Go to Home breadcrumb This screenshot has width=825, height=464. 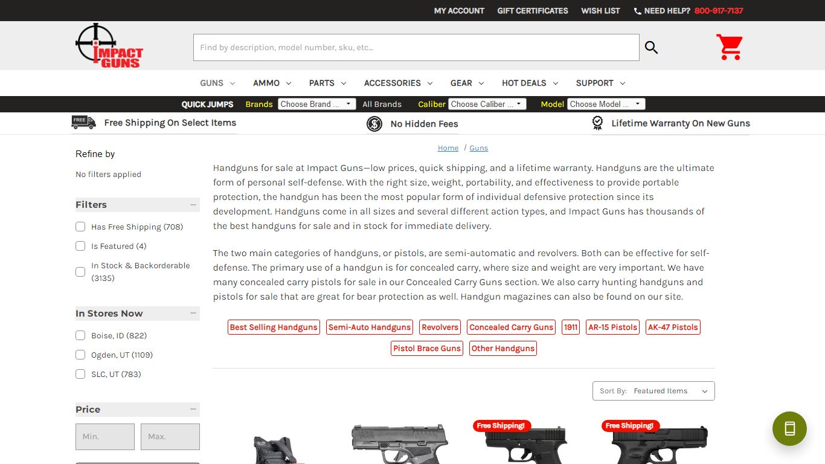448,148
